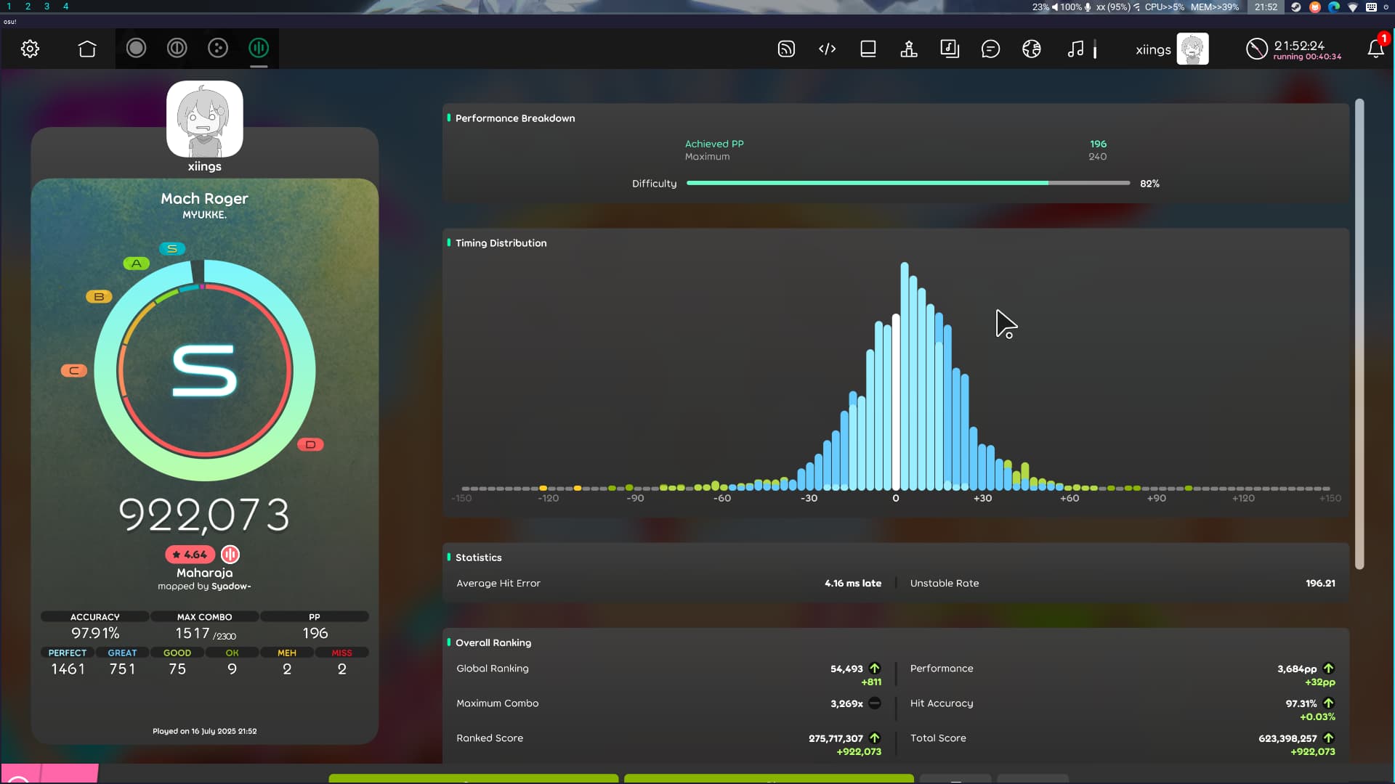
Task: Click the mania mod icon beside star rating
Action: tap(230, 554)
